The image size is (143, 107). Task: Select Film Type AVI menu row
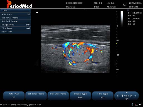tap(16, 28)
